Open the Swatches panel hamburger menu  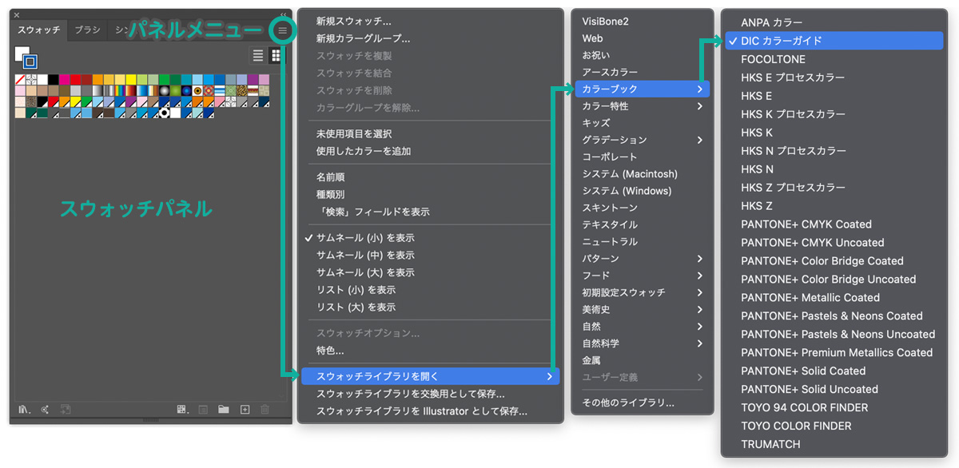tap(283, 30)
